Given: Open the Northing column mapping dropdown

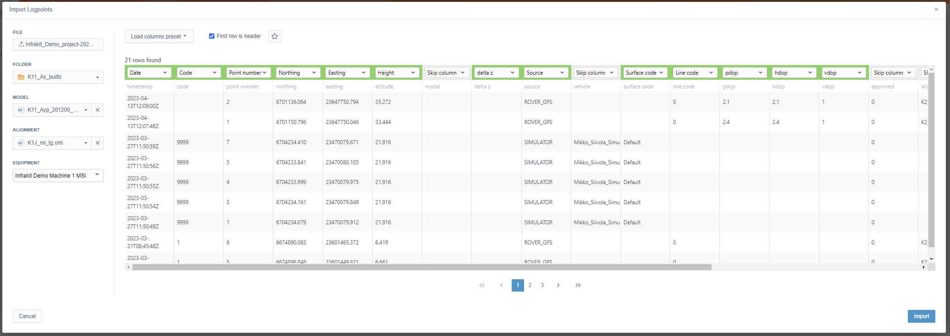Looking at the screenshot, I should pyautogui.click(x=298, y=72).
